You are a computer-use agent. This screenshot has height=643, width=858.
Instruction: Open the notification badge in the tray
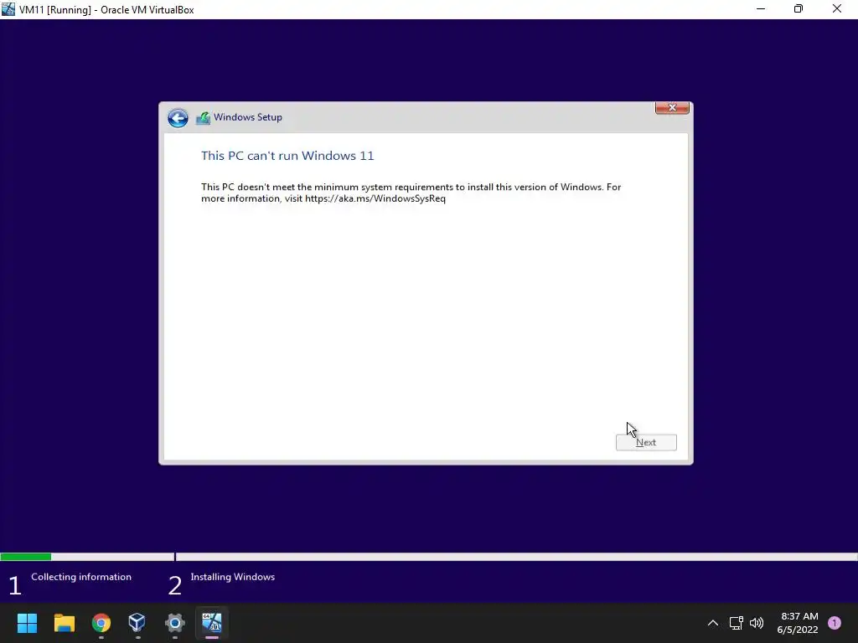(835, 623)
